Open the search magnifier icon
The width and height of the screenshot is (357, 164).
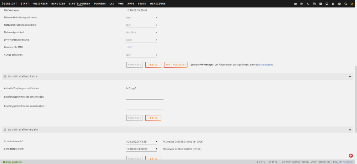click(346, 4)
